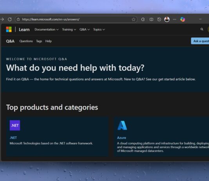Click the search magnifier on Learn header
The width and height of the screenshot is (209, 181).
pos(202,29)
